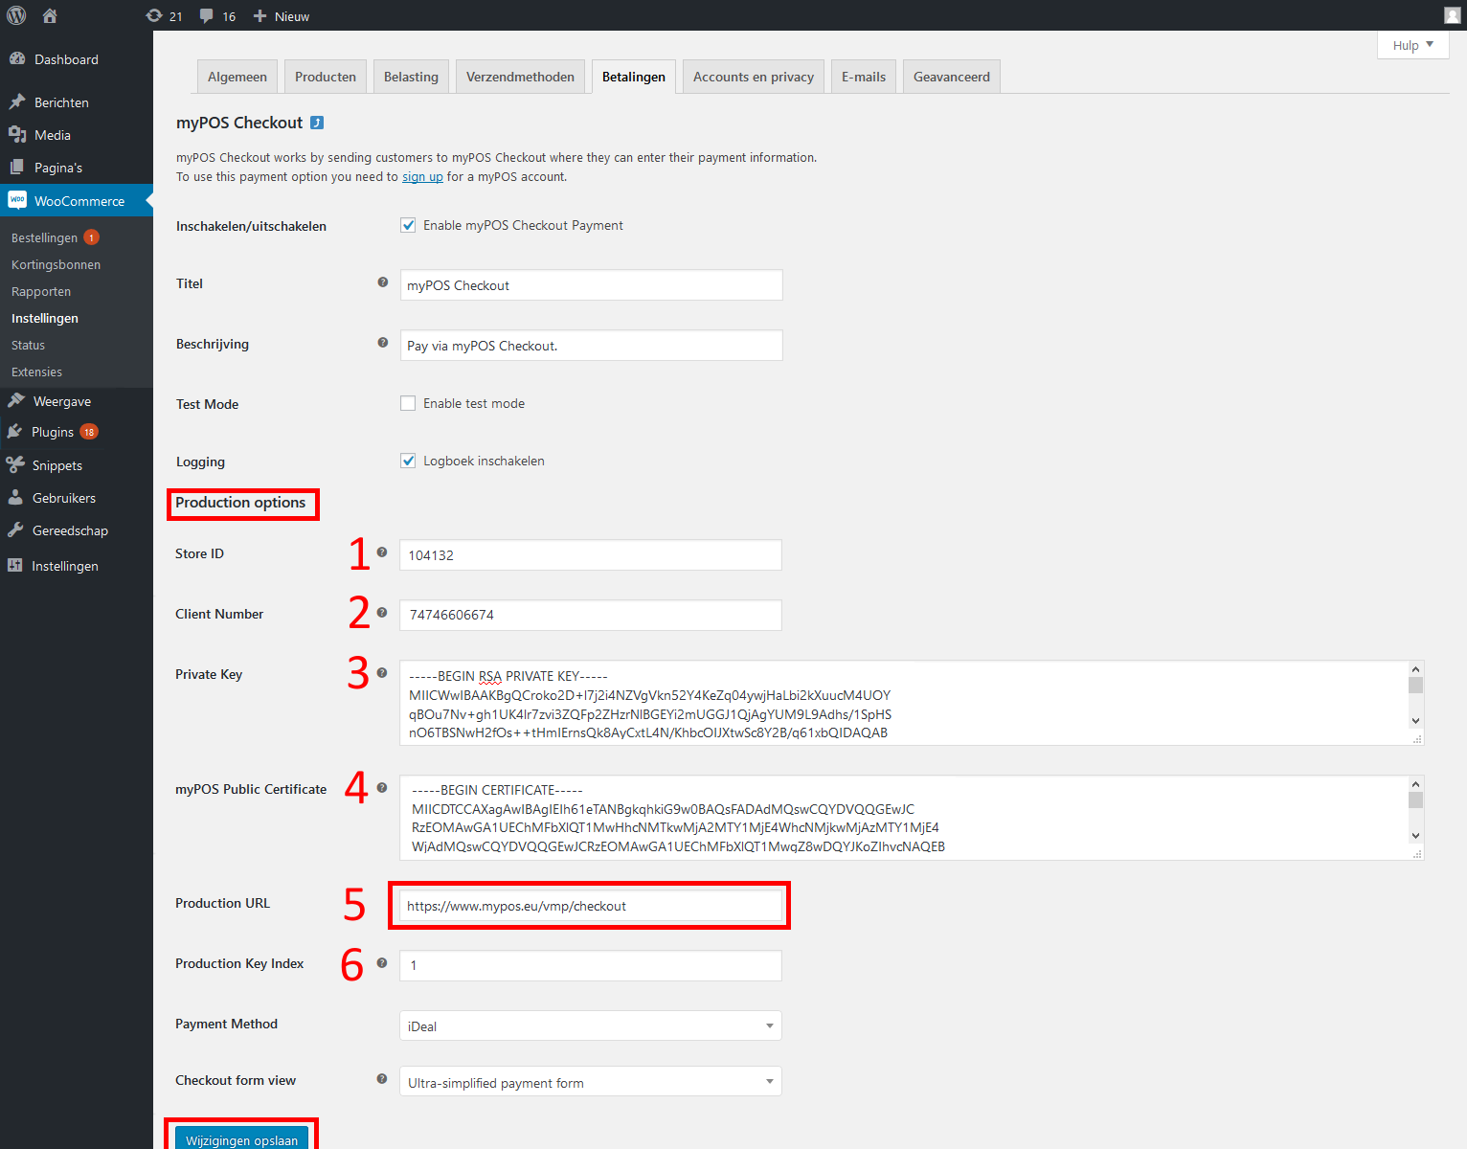The image size is (1467, 1149).
Task: Open the user avatar icon
Action: (x=1452, y=15)
